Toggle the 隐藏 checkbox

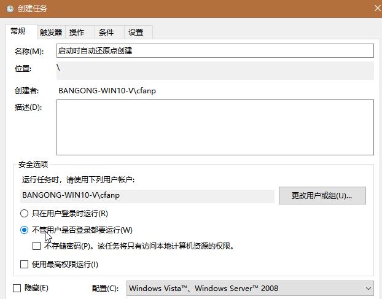[x=17, y=287]
